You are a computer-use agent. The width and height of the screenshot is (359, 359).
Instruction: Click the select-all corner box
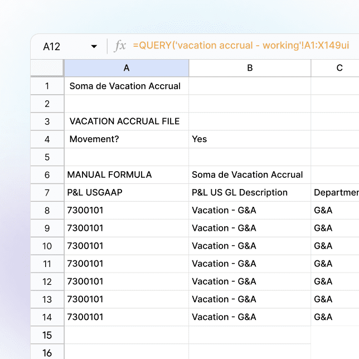(47, 68)
